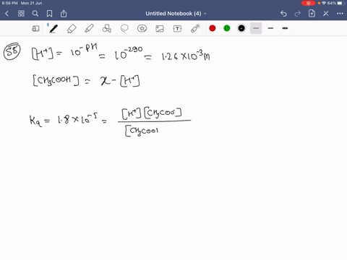The width and height of the screenshot is (347, 260).
Task: Select the Shapes tool
Action: point(107,29)
